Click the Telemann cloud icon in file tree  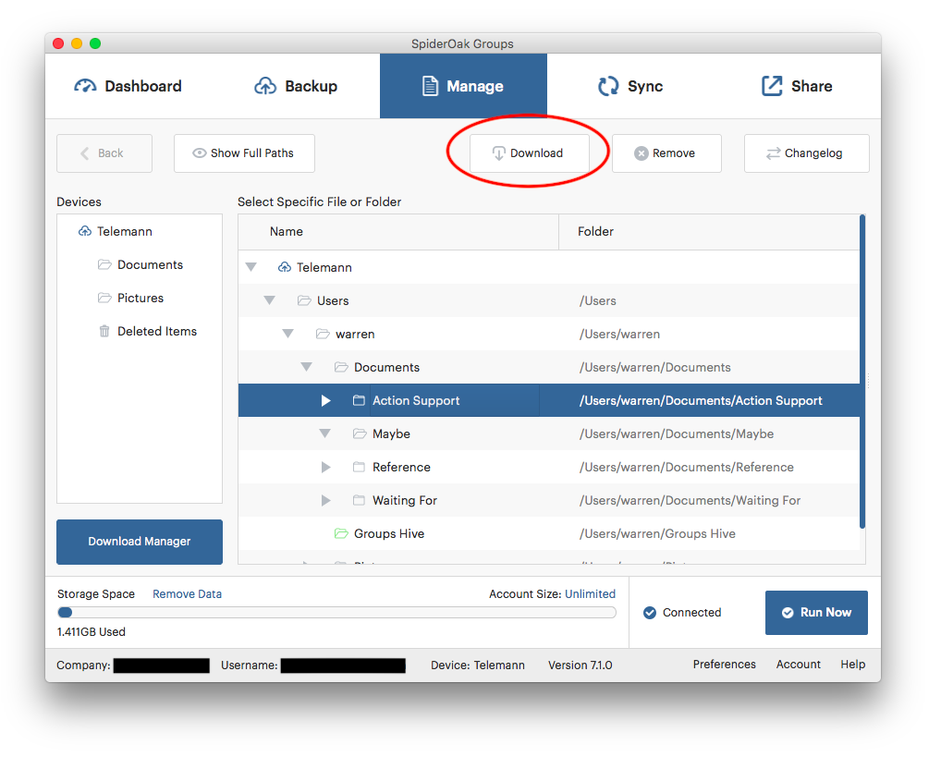(285, 267)
